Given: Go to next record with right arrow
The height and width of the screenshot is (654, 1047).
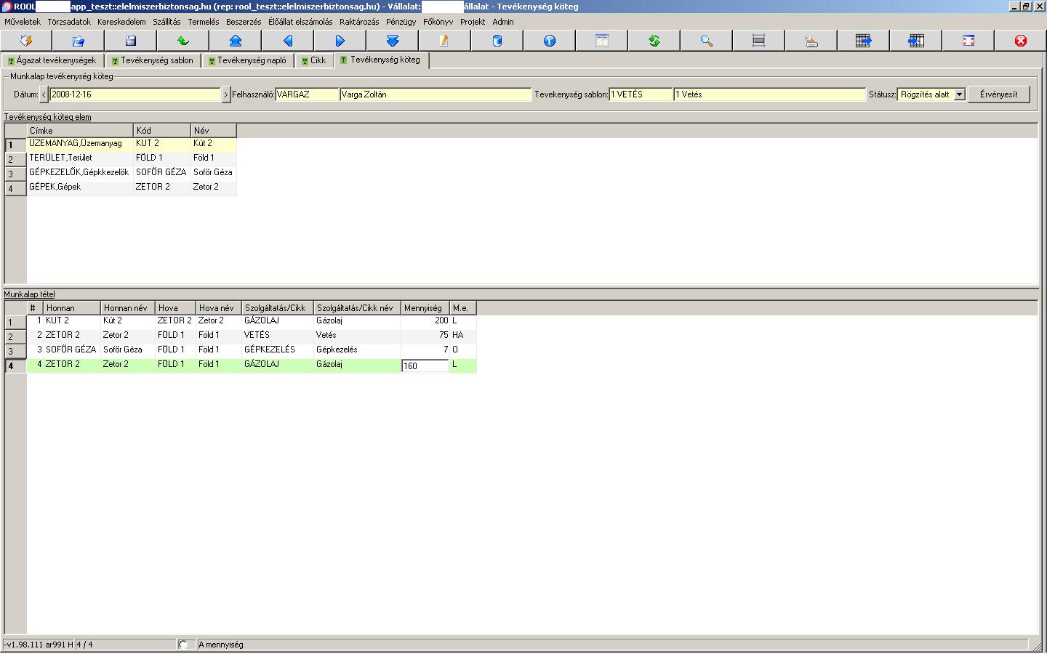Looking at the screenshot, I should (x=340, y=41).
